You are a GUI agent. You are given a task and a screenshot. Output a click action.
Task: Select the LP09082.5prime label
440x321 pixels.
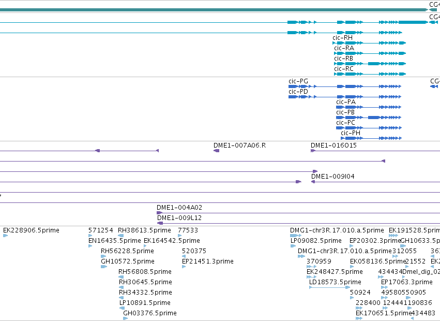(316, 241)
